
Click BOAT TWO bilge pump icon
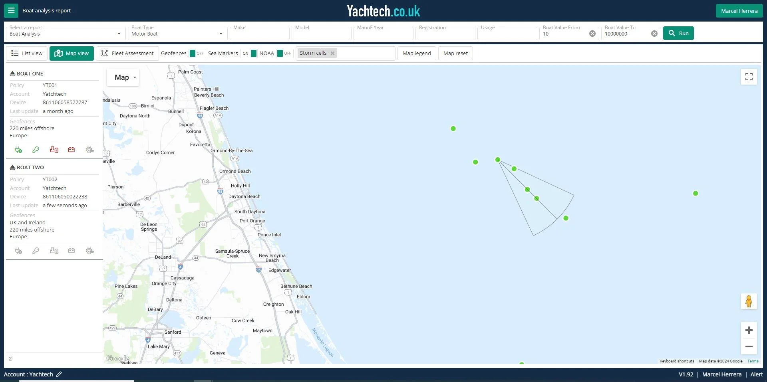click(x=54, y=251)
